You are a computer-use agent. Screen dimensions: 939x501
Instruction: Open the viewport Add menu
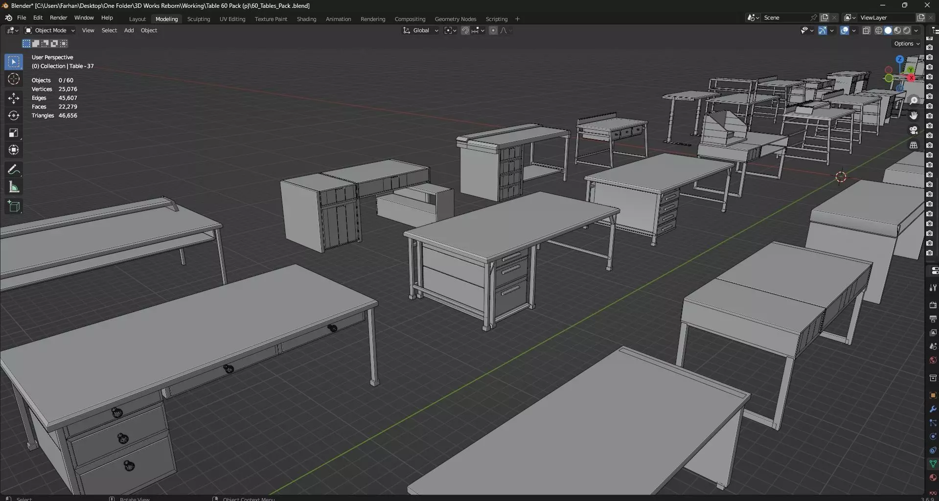click(x=129, y=30)
